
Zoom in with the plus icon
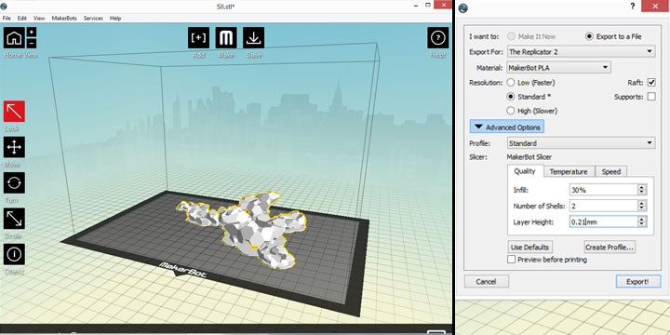click(x=32, y=33)
